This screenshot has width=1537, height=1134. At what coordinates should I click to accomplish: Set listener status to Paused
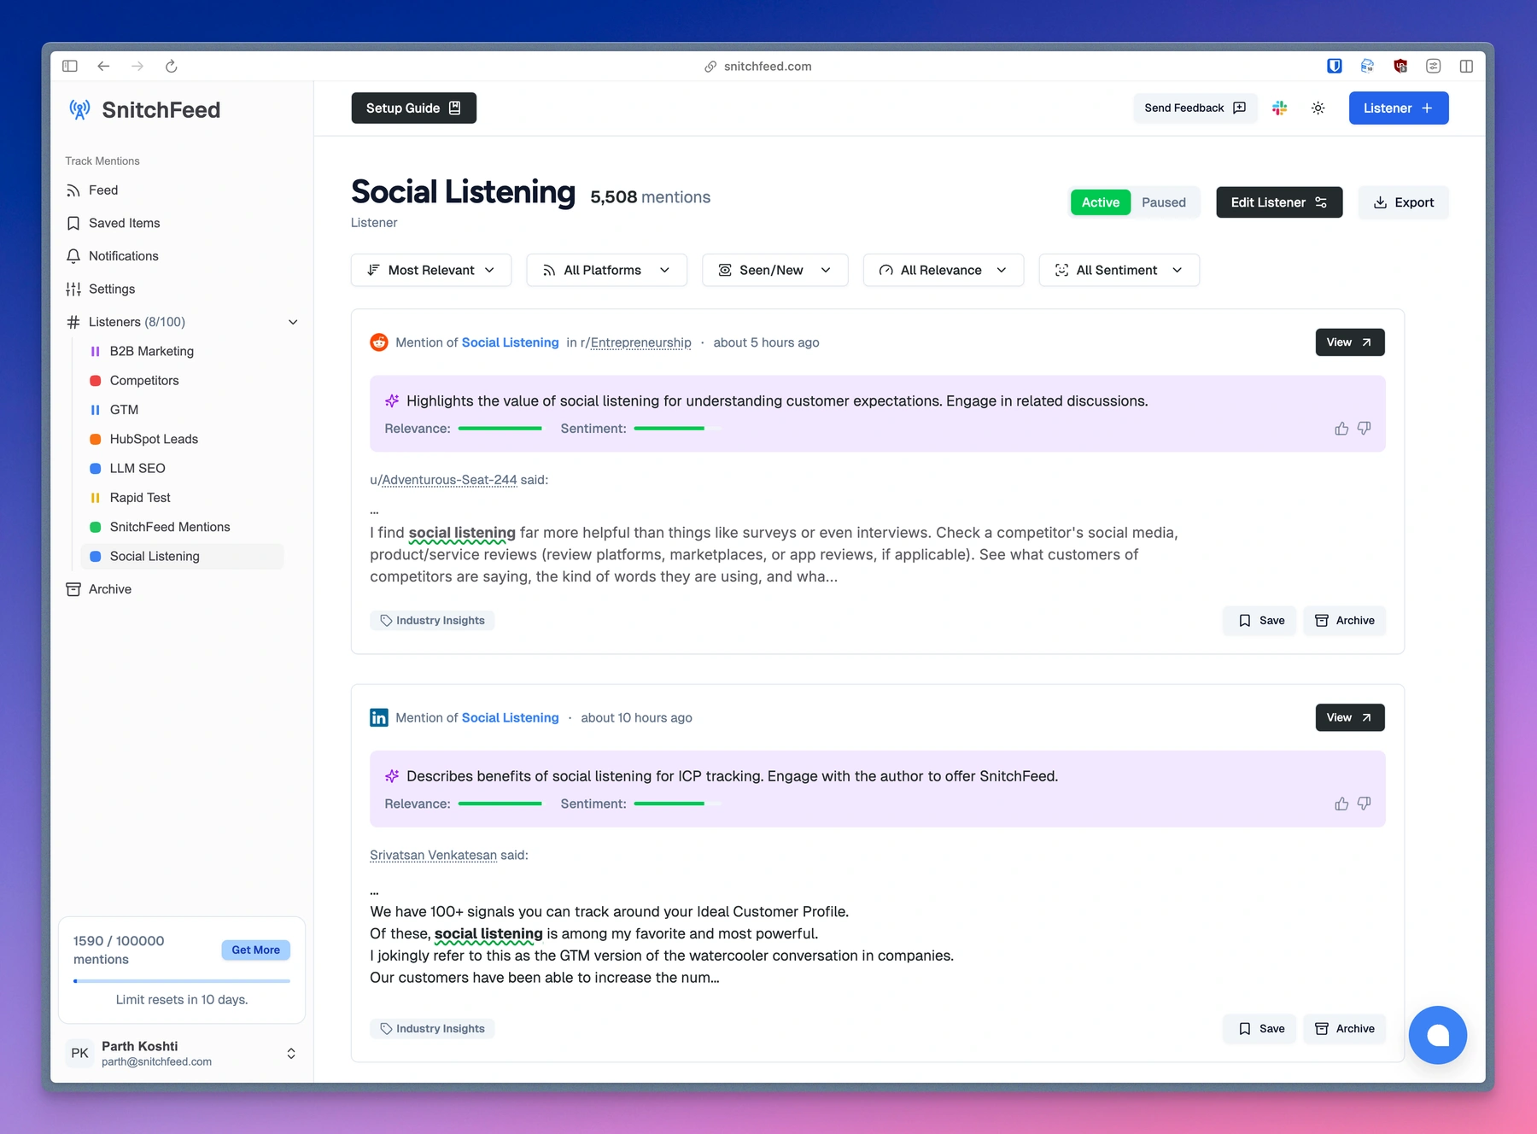click(x=1163, y=202)
